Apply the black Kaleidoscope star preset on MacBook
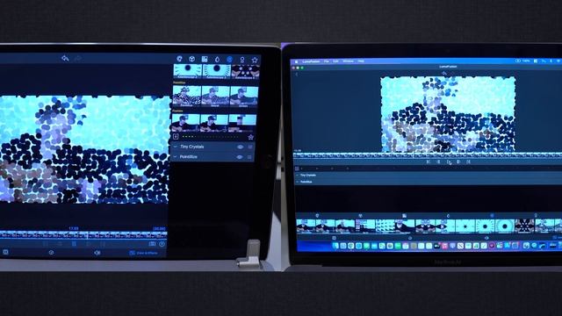Image resolution: width=562 pixels, height=316 pixels. (524, 226)
